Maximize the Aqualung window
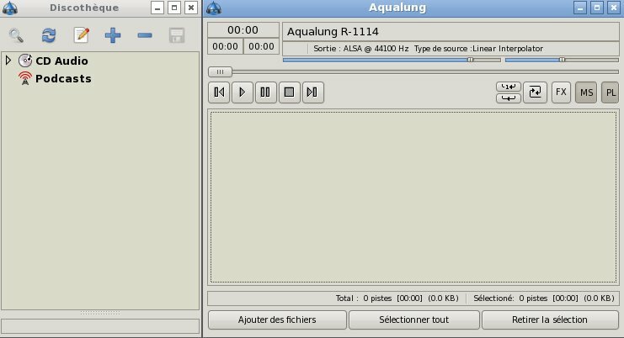 (x=597, y=8)
